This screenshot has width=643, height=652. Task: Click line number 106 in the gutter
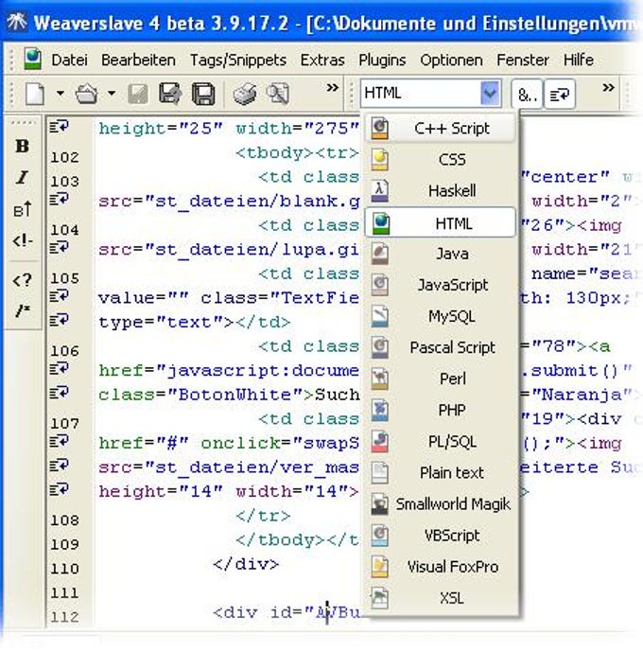coord(64,351)
